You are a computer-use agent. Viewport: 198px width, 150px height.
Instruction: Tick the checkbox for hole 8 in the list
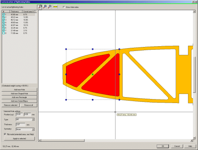click(4, 33)
